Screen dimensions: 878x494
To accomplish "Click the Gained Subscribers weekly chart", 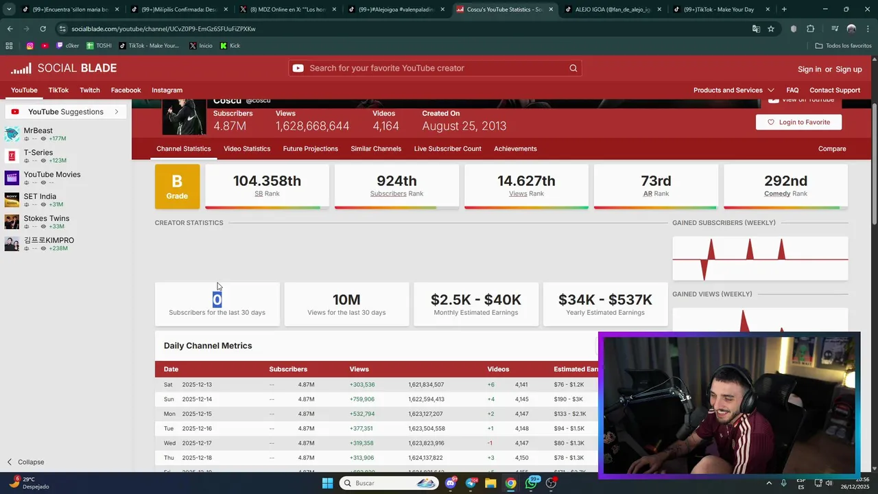I will click(x=760, y=259).
